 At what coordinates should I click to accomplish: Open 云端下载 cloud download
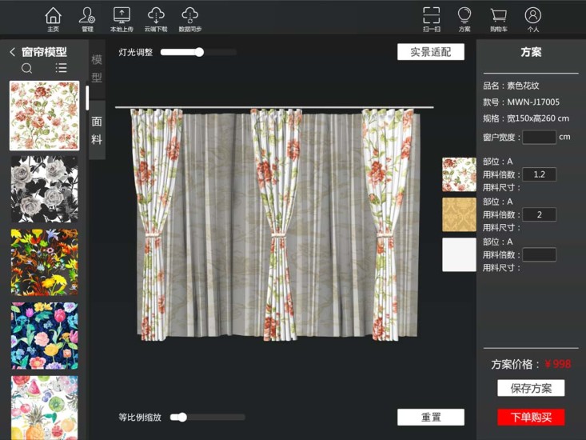tap(156, 18)
